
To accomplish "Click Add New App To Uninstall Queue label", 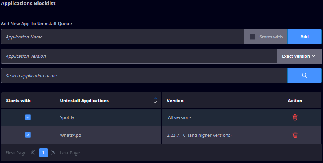I will [36, 24].
